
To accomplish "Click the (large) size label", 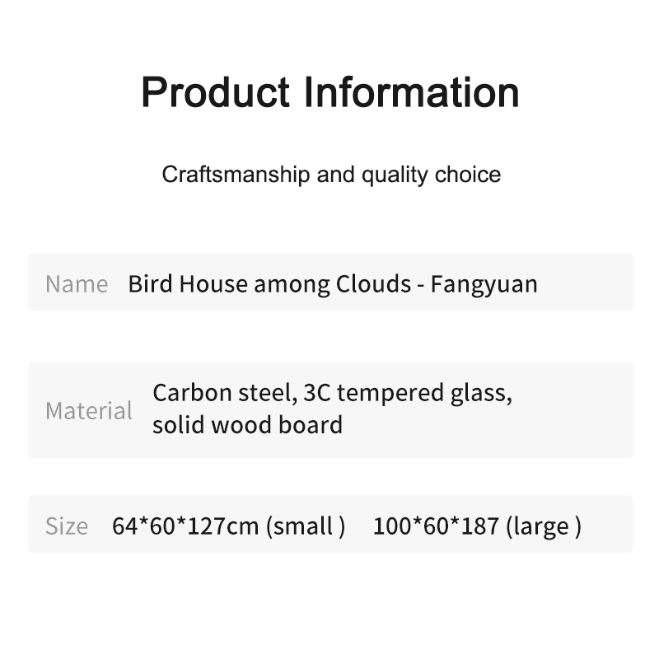I will point(544,526).
